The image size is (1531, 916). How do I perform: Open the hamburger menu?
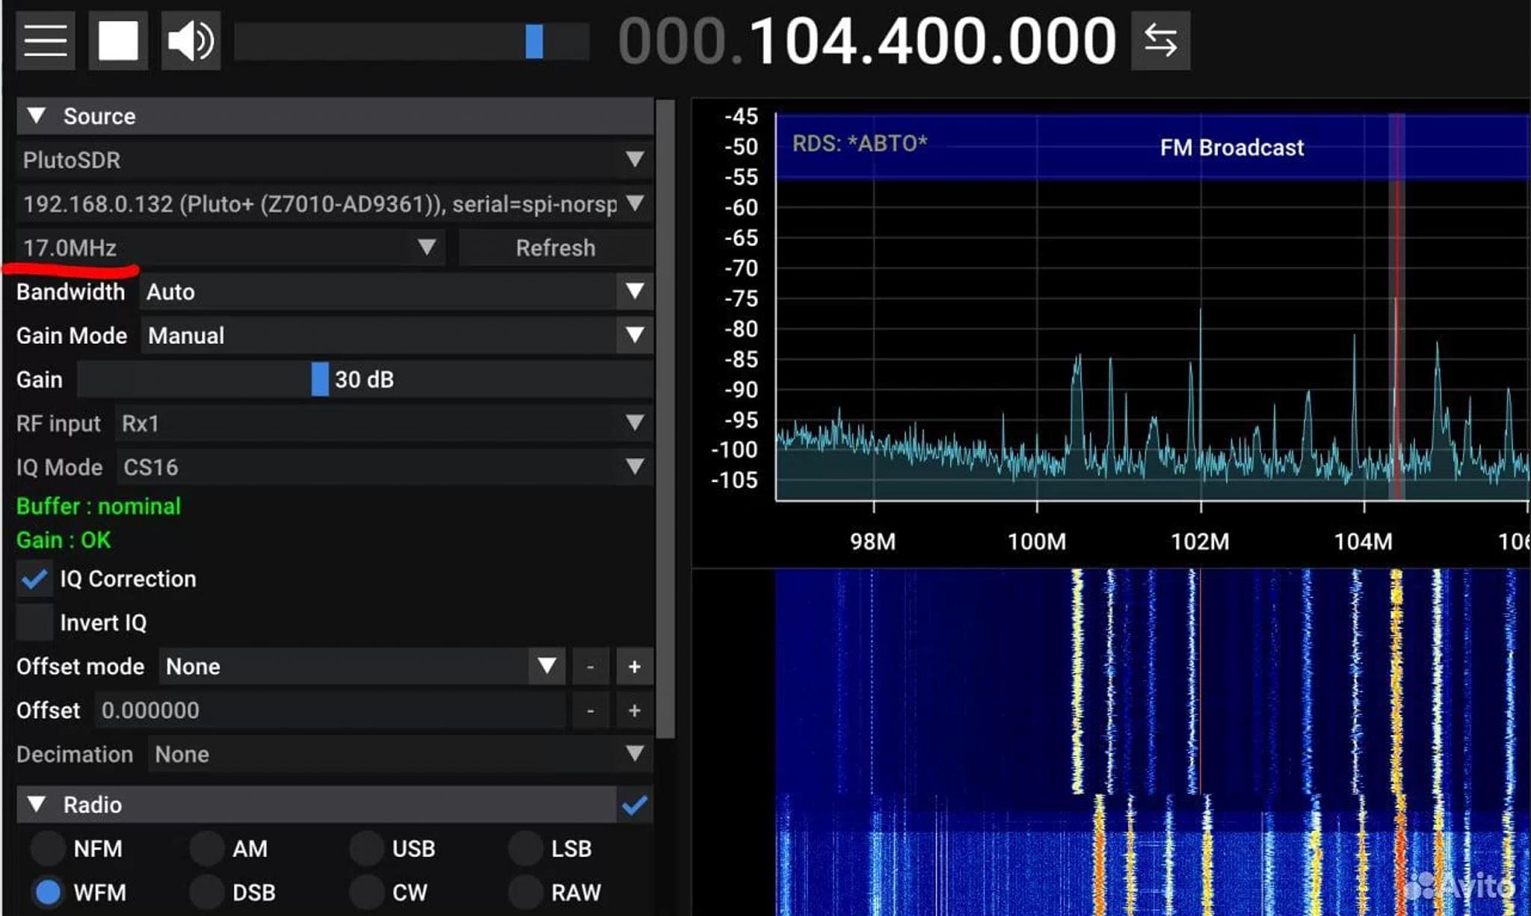pyautogui.click(x=45, y=40)
